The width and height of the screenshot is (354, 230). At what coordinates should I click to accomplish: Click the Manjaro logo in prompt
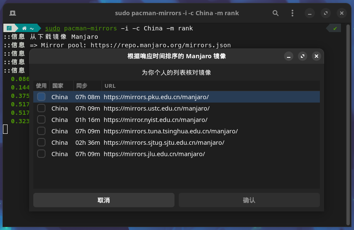coord(9,28)
